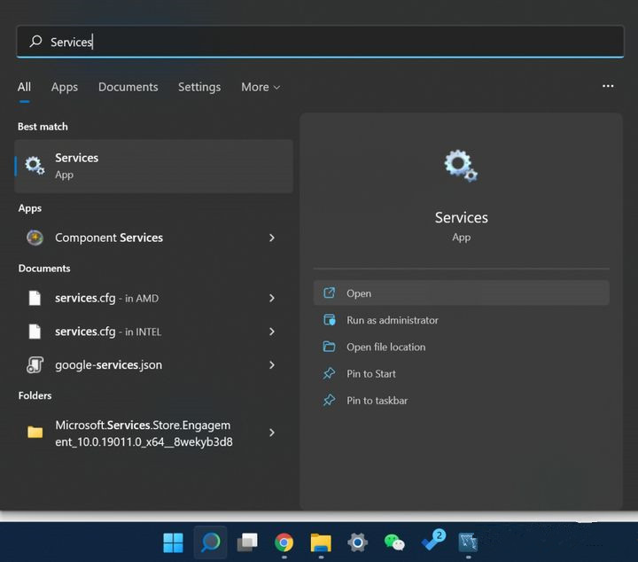
Task: Select Pin to taskbar option
Action: click(x=377, y=401)
